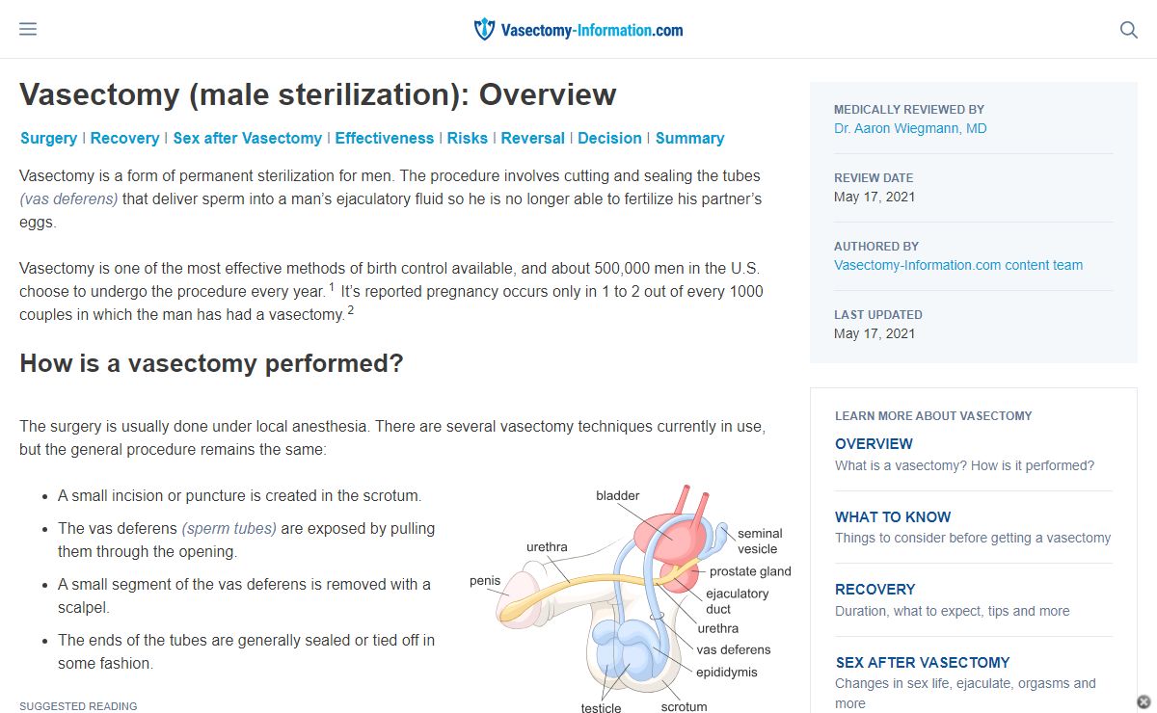1157x713 pixels.
Task: Jump to the Risks section
Action: tap(468, 138)
